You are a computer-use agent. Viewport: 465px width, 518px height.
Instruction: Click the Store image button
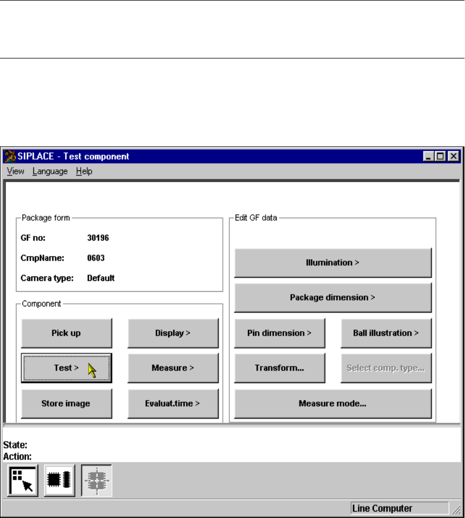(66, 403)
